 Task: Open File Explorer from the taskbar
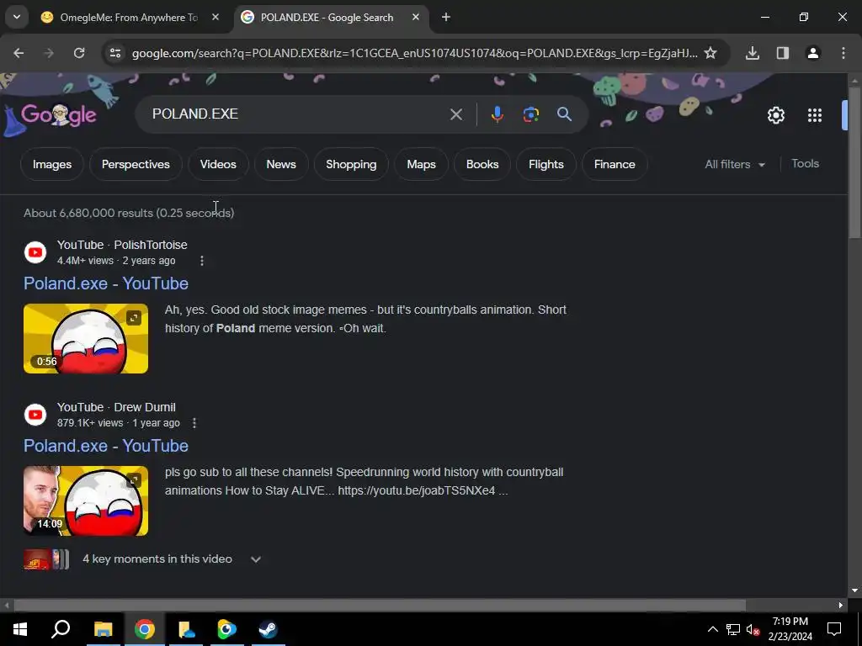tap(103, 629)
